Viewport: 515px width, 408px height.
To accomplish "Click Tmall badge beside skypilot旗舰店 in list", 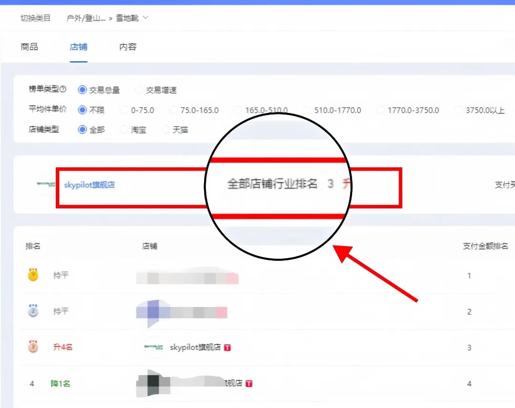I will click(227, 347).
